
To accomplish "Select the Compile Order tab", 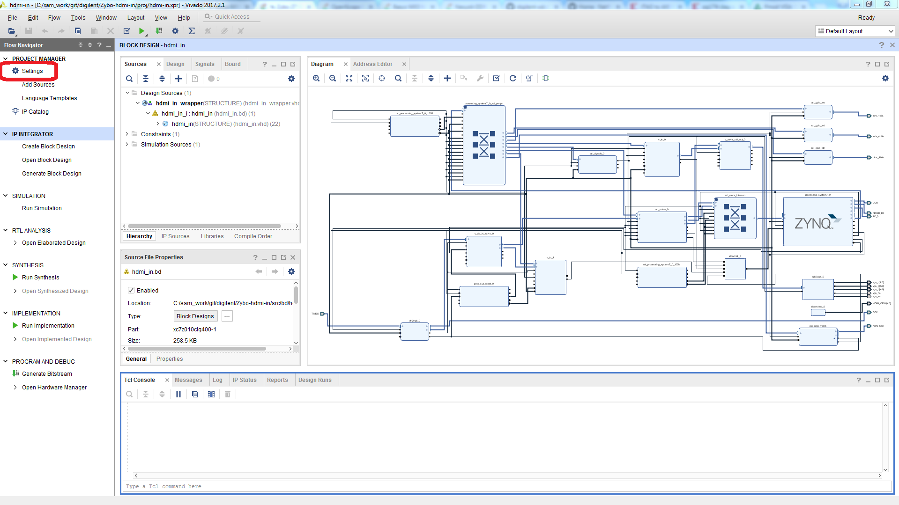I will (253, 236).
